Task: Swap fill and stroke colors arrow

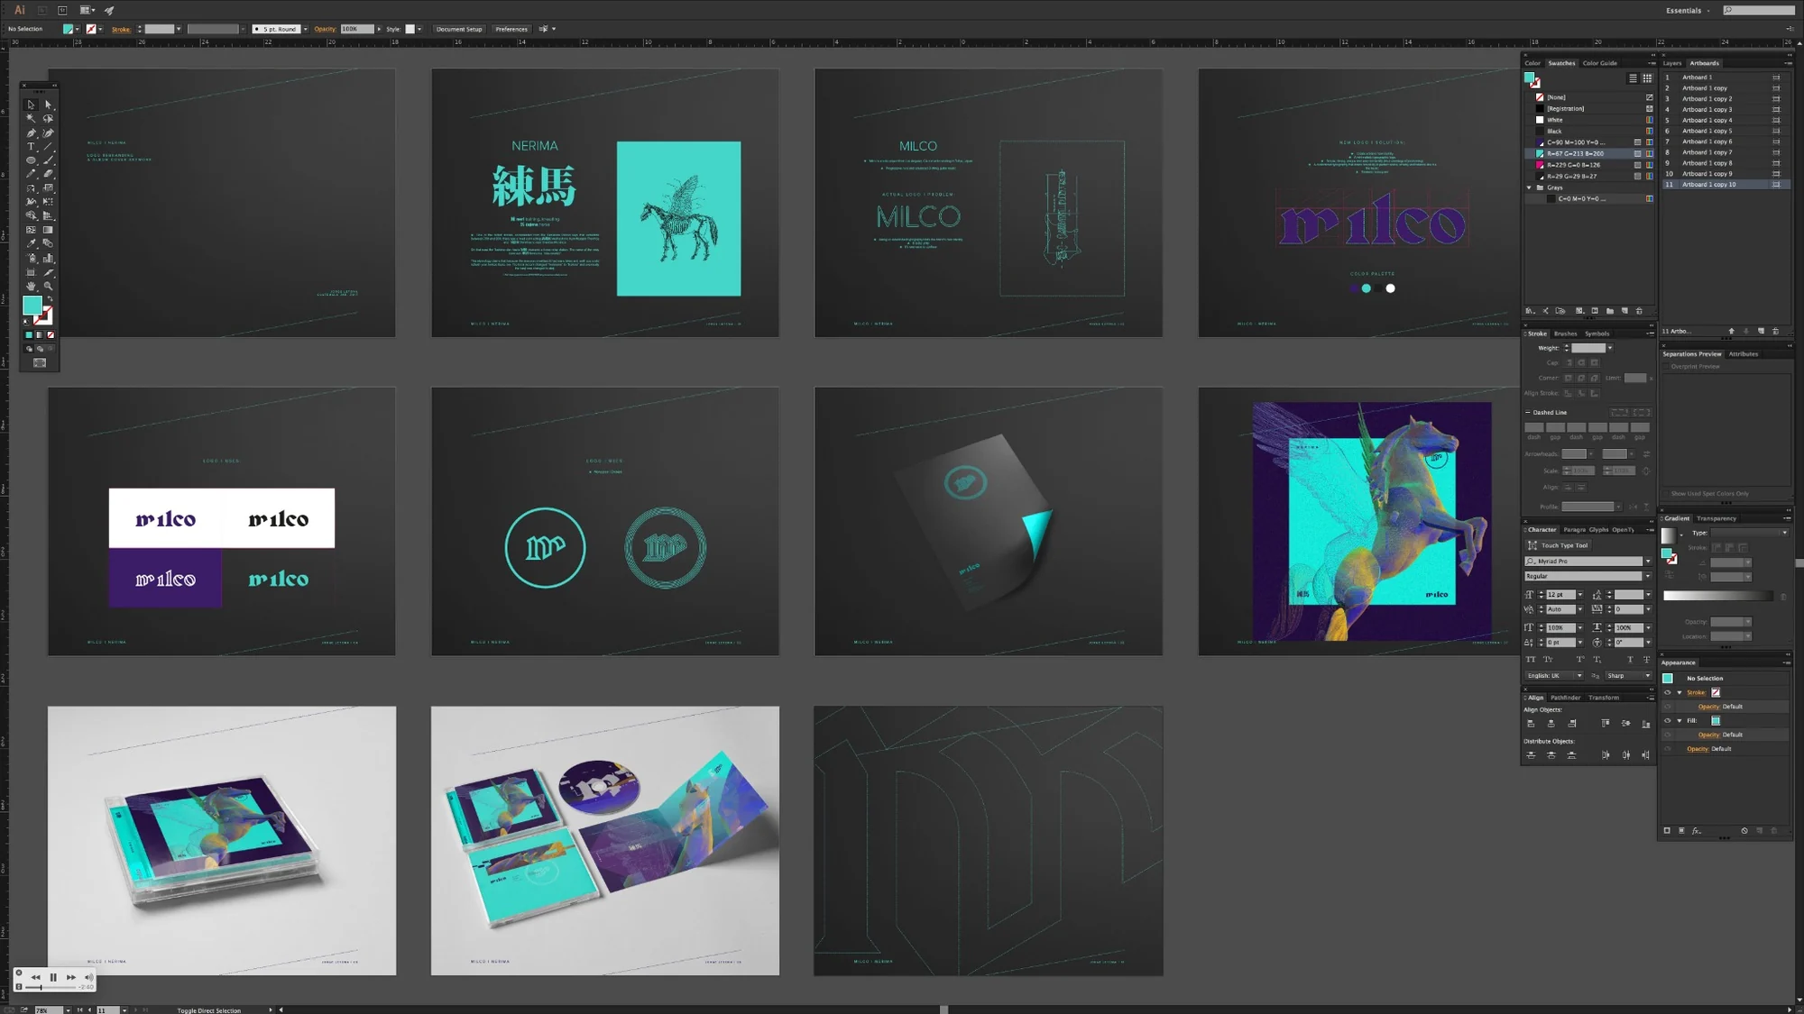Action: coord(51,299)
